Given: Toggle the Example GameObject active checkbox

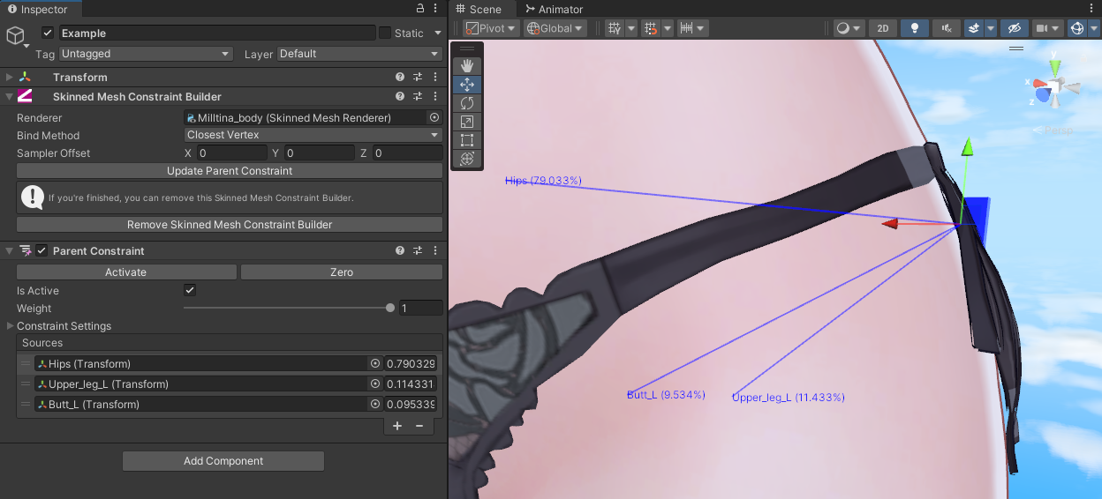Looking at the screenshot, I should (x=48, y=33).
